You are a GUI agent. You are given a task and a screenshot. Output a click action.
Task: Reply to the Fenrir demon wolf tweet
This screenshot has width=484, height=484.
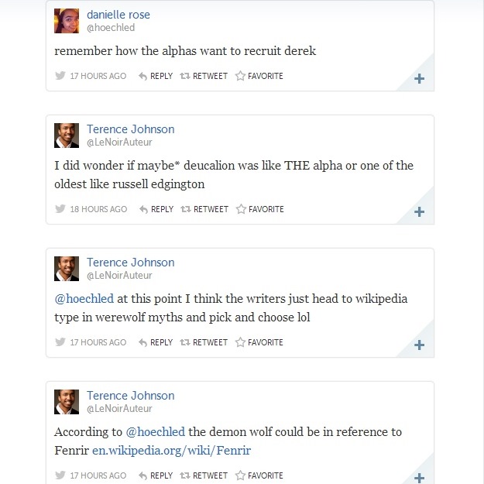pos(156,475)
